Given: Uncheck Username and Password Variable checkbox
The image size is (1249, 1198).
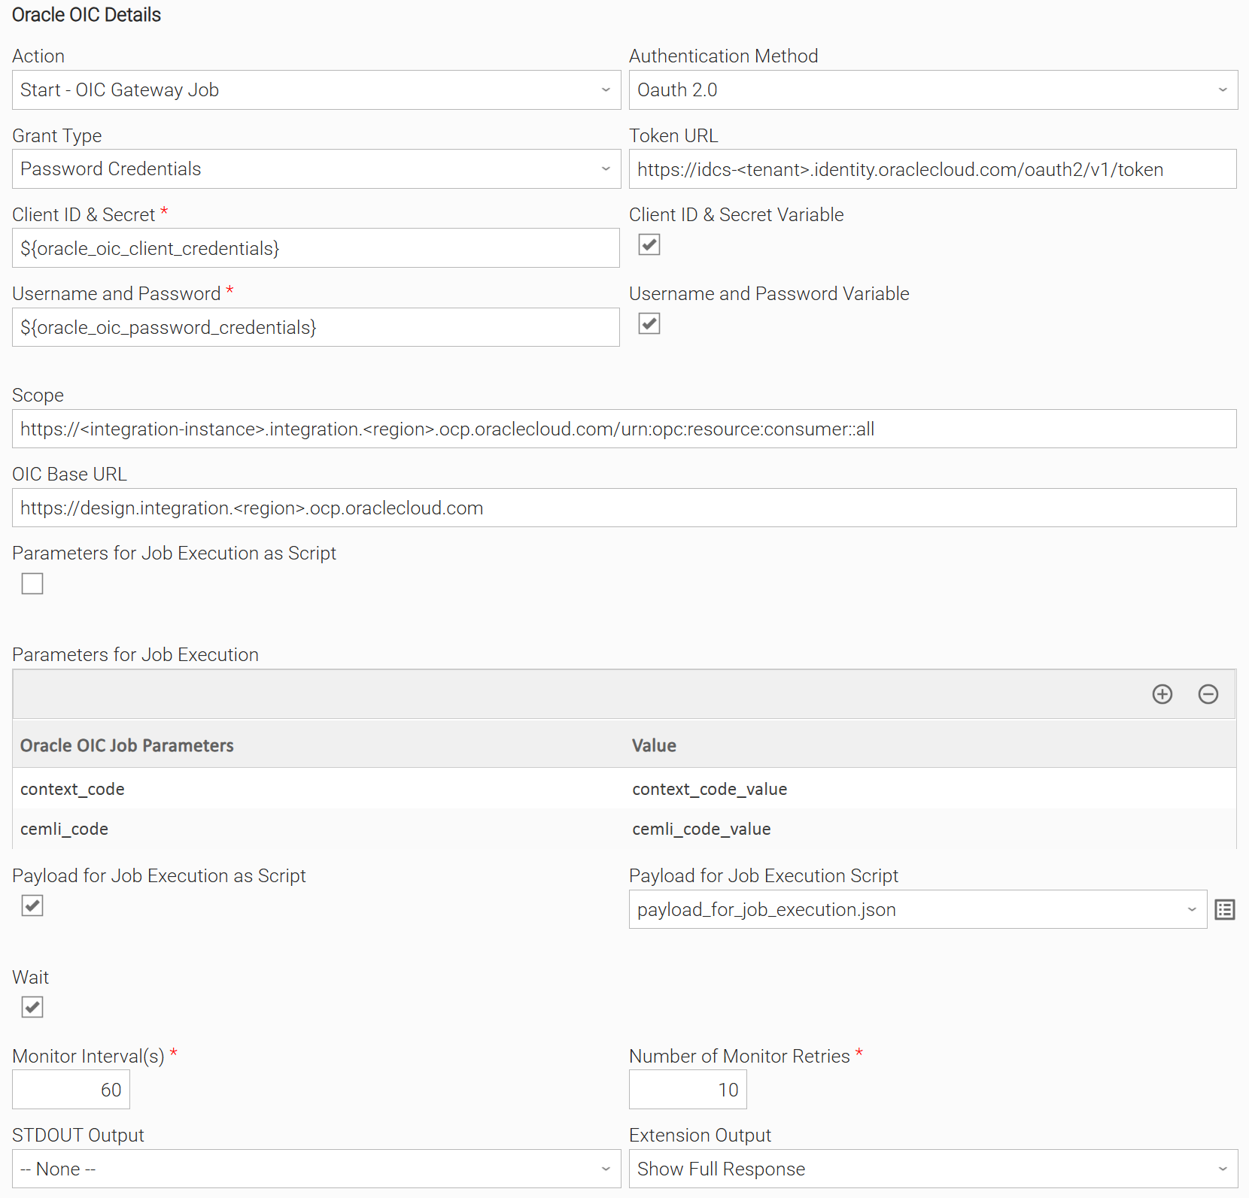Looking at the screenshot, I should pyautogui.click(x=649, y=323).
